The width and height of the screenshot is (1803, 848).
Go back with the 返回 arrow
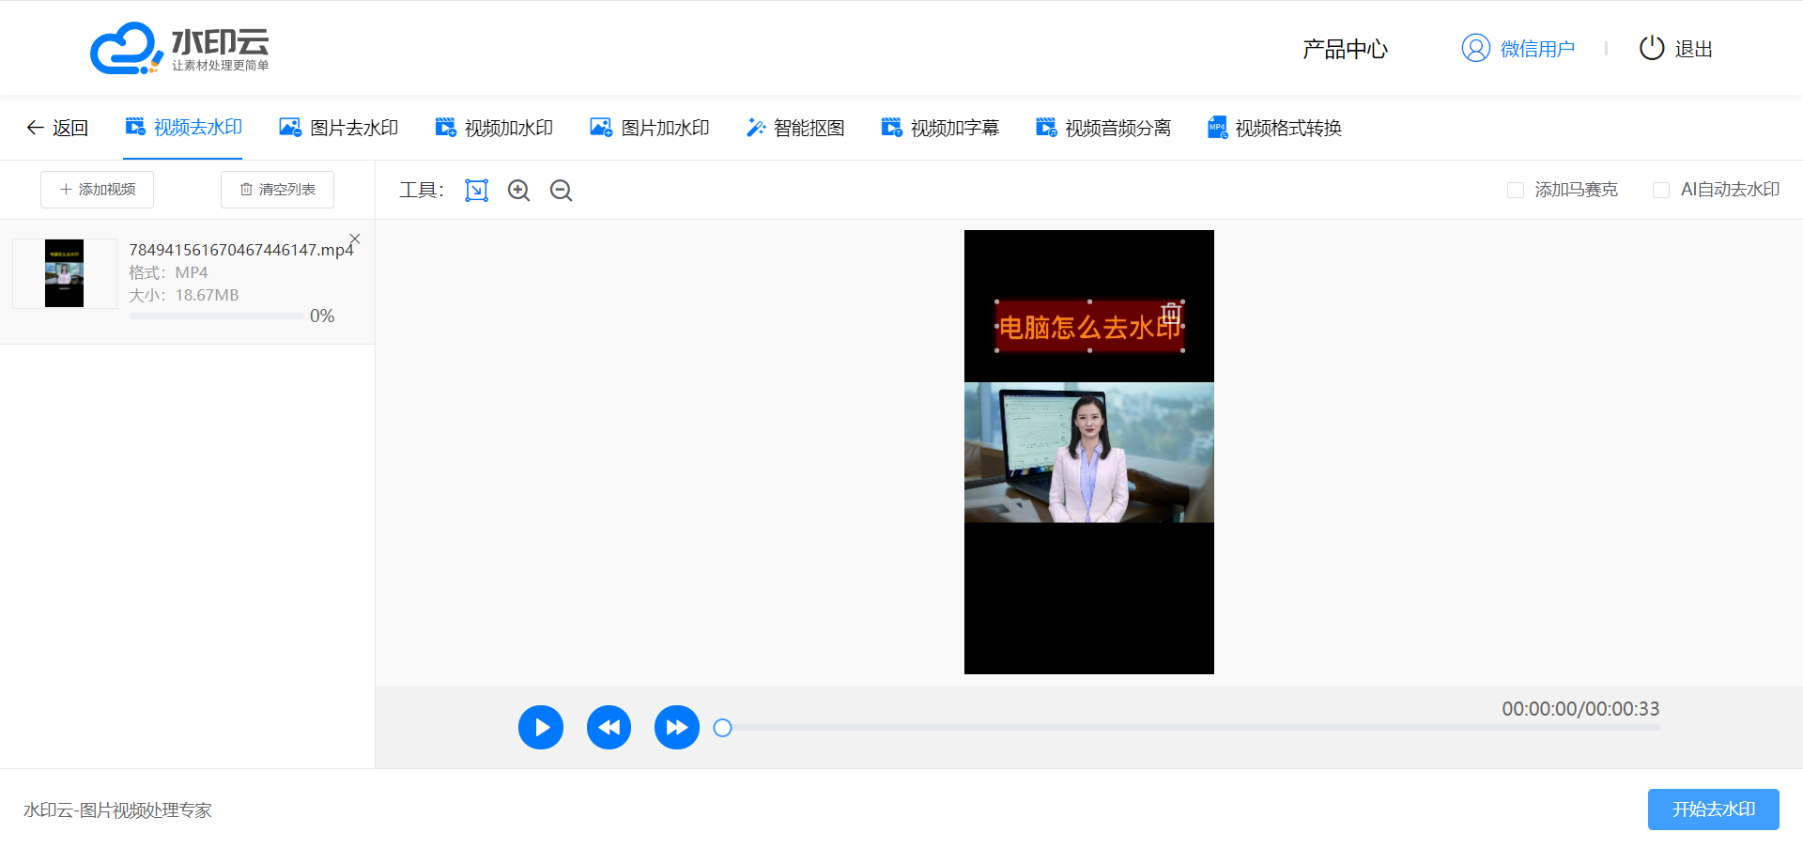[x=57, y=128]
